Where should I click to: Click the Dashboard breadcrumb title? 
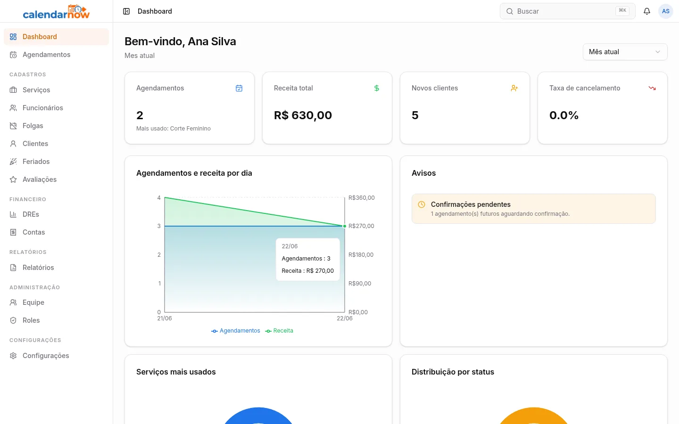tap(155, 11)
